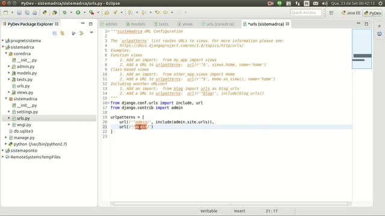Screen dimensions: 385x216
Task: Maximize the PyDev Package Explorer panel
Action: click(91, 24)
